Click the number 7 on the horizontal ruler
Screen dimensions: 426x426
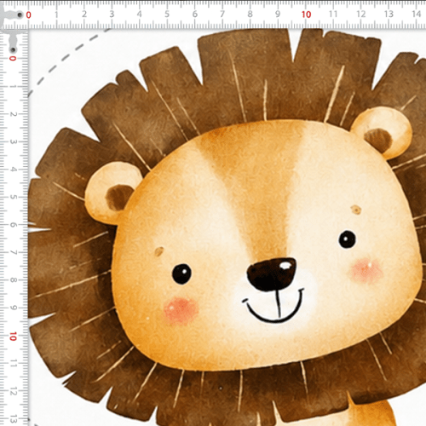click(222, 14)
